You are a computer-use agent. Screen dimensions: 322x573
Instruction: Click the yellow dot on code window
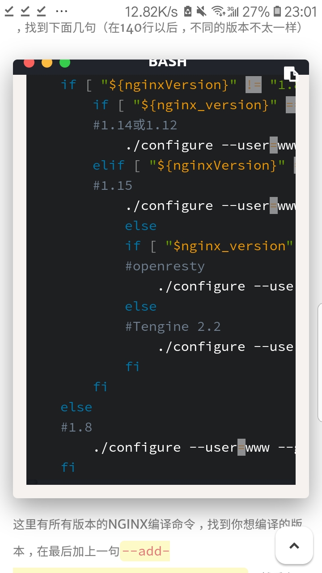point(47,63)
